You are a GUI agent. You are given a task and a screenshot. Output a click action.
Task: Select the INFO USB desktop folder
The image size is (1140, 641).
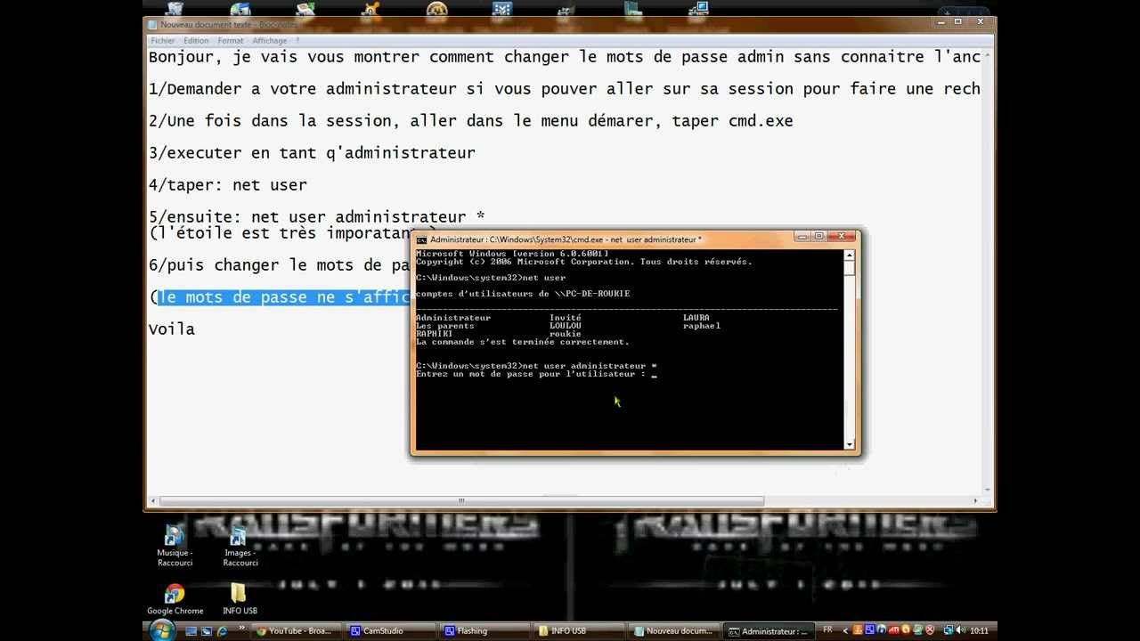[239, 599]
